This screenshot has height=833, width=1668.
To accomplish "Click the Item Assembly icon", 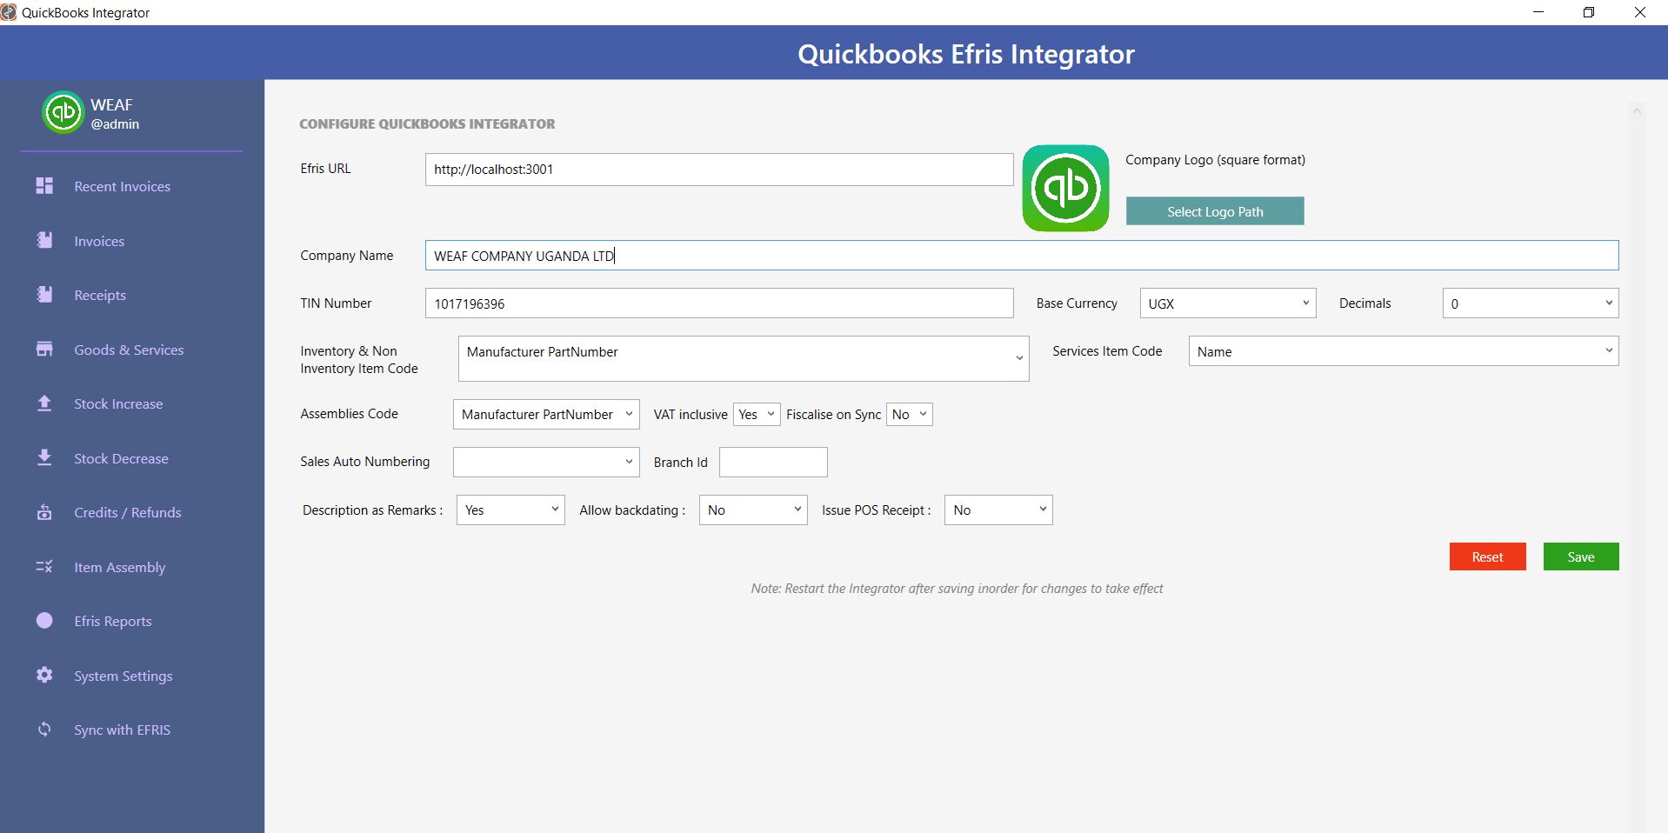I will tap(44, 567).
